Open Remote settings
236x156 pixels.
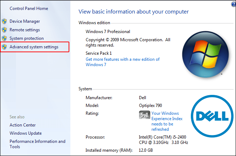pos(25,30)
